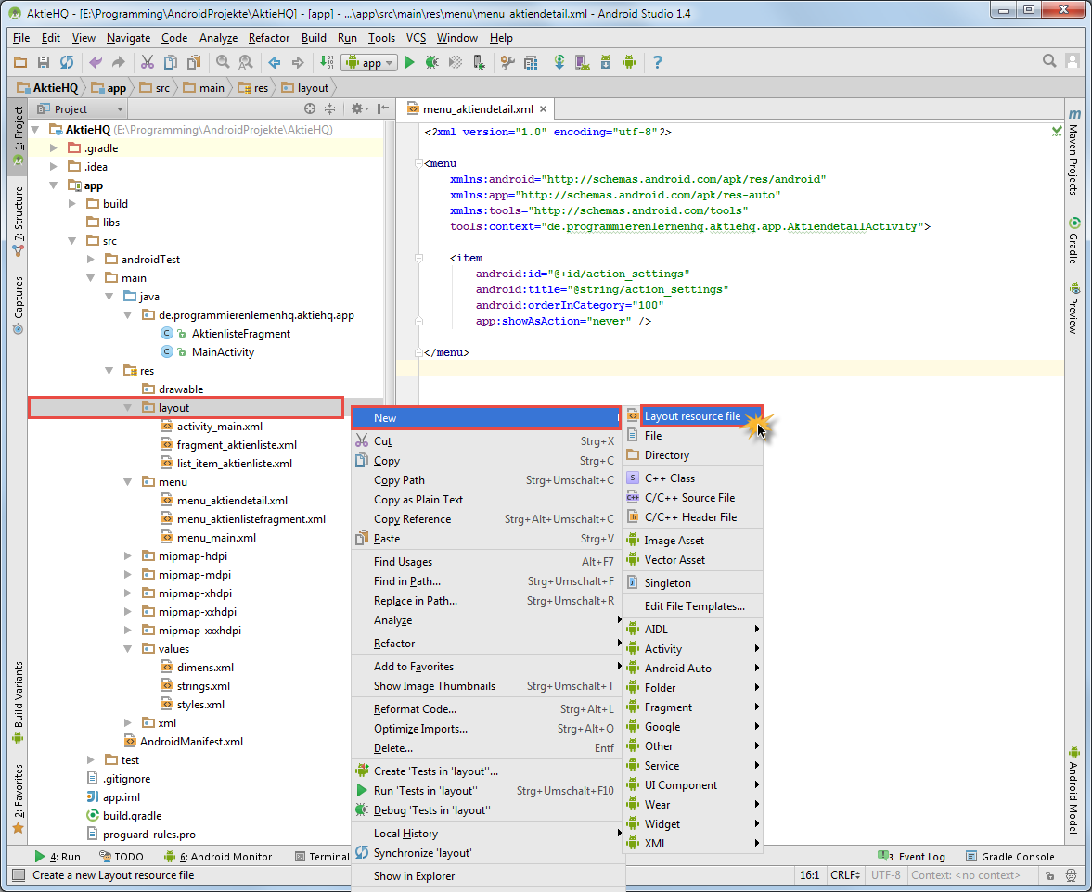The width and height of the screenshot is (1092, 892).
Task: Collapse the values folder node
Action: (x=128, y=649)
